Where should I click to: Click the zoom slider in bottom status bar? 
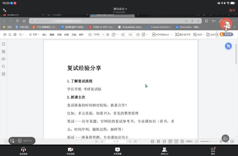point(209,141)
